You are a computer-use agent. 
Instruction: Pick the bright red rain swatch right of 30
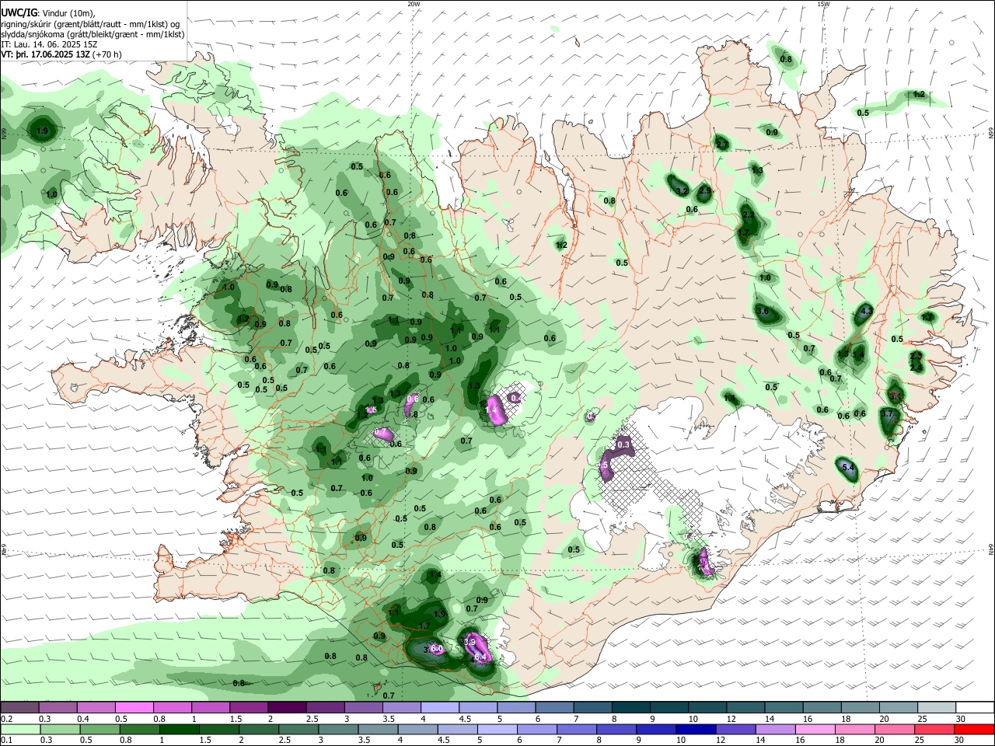click(973, 729)
